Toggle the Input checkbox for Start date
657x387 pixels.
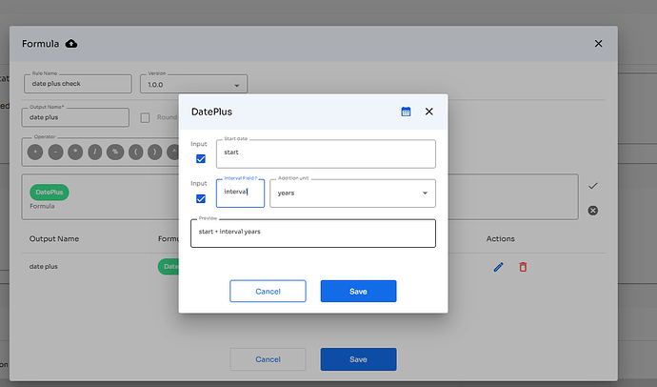(x=201, y=159)
